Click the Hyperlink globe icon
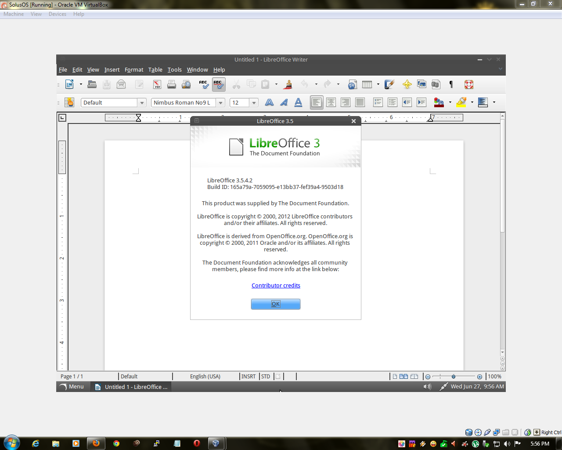 click(x=352, y=84)
